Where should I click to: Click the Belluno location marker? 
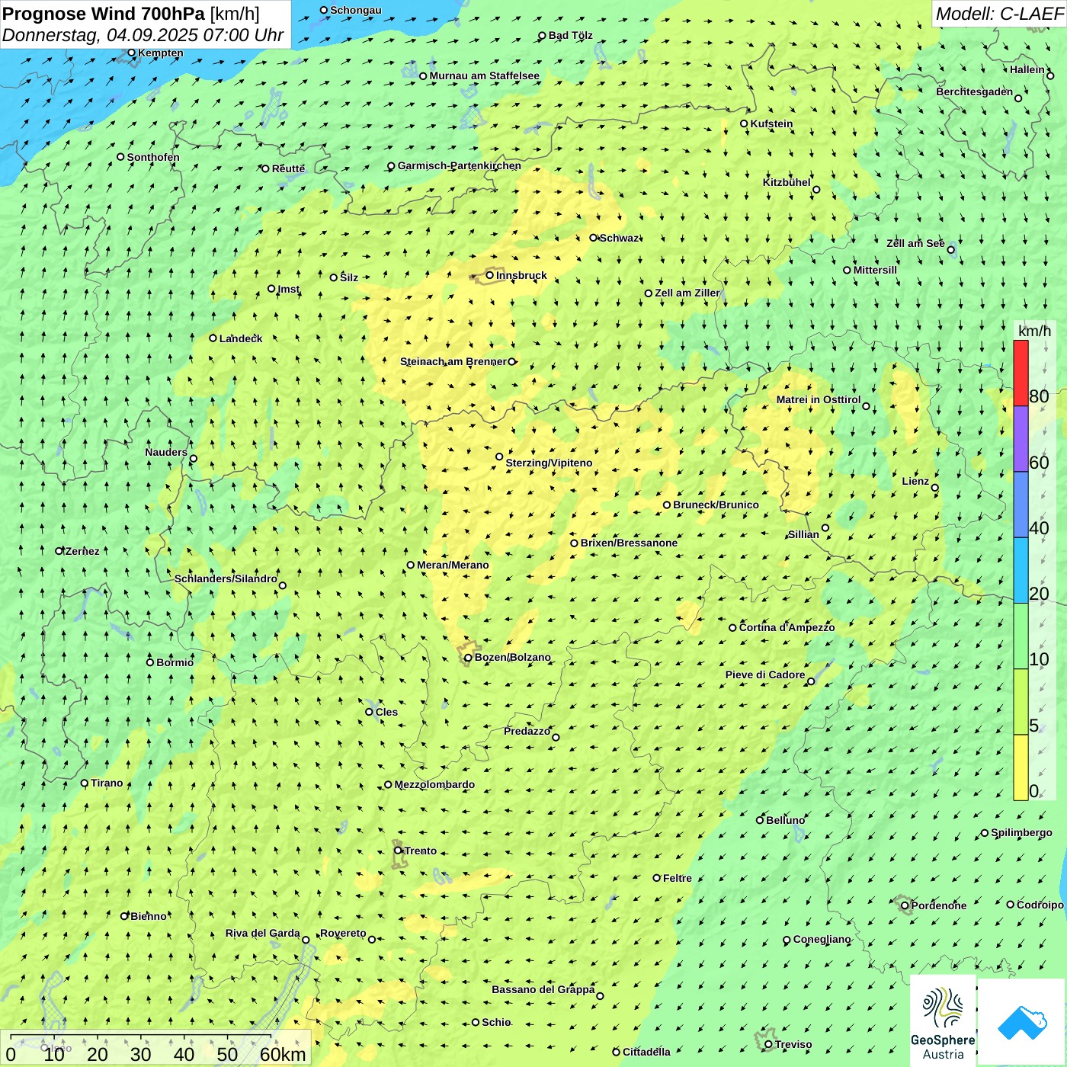click(760, 820)
